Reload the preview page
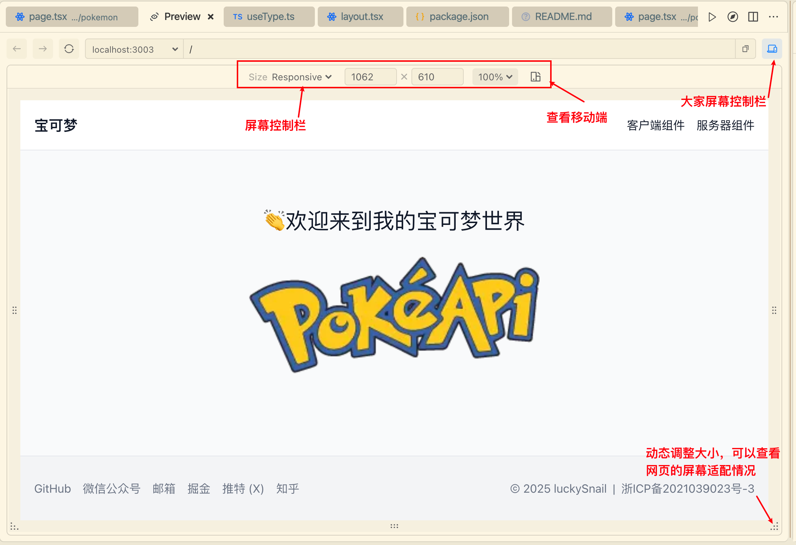Viewport: 796px width, 545px height. pyautogui.click(x=69, y=49)
